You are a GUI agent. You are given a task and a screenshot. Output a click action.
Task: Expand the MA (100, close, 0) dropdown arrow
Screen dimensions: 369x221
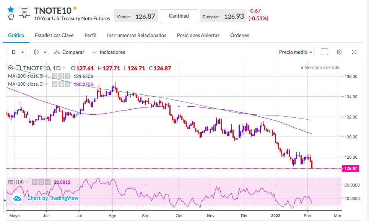tap(47, 84)
